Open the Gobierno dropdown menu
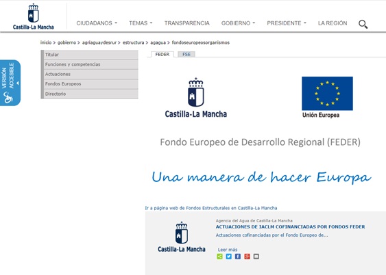Image resolution: width=386 pixels, height=275 pixels. [238, 23]
